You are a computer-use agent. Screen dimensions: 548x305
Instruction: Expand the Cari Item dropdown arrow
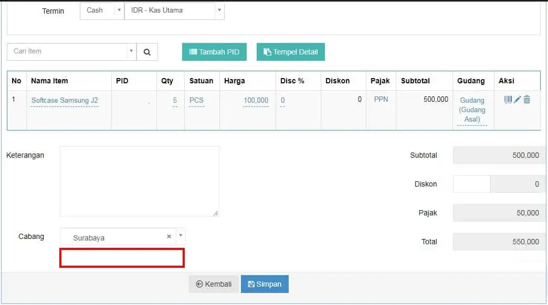(x=131, y=51)
